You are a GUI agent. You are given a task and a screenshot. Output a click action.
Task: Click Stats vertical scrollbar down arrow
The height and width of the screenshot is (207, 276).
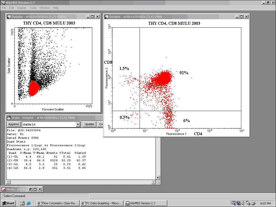coord(158,178)
